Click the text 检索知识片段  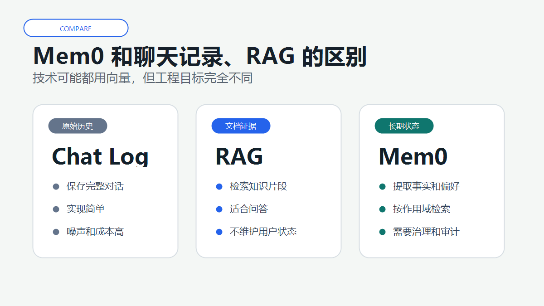[258, 186]
